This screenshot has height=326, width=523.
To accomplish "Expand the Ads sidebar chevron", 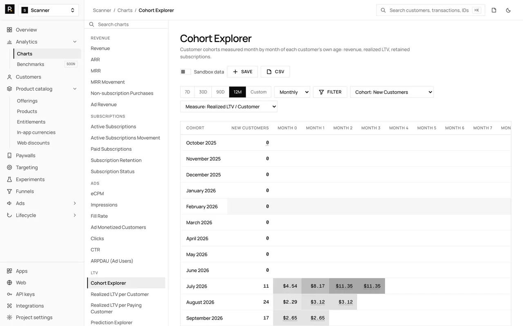I will (75, 203).
